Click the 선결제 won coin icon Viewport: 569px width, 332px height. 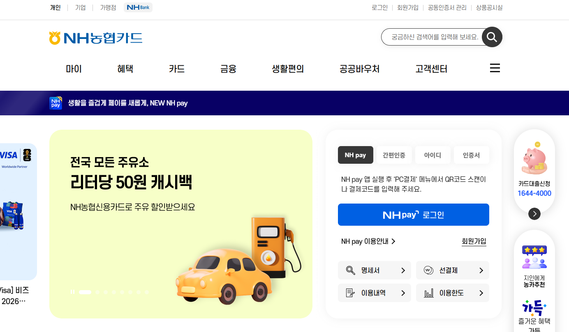coord(428,270)
